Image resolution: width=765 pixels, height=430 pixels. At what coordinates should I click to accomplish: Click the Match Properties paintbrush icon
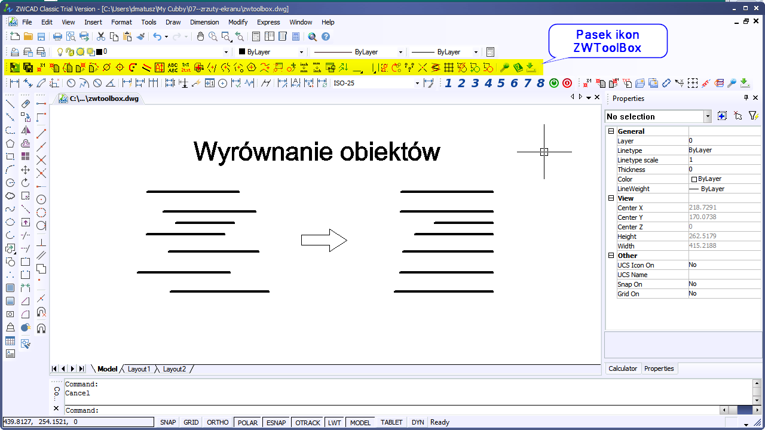point(140,36)
